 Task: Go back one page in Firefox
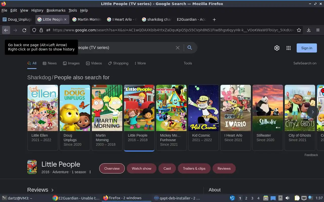[x=6, y=30]
